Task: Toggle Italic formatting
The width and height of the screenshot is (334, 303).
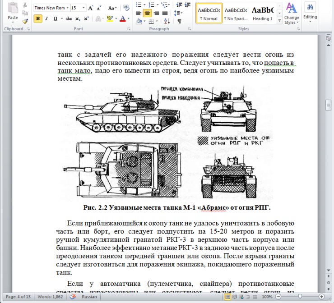Action: click(46, 19)
